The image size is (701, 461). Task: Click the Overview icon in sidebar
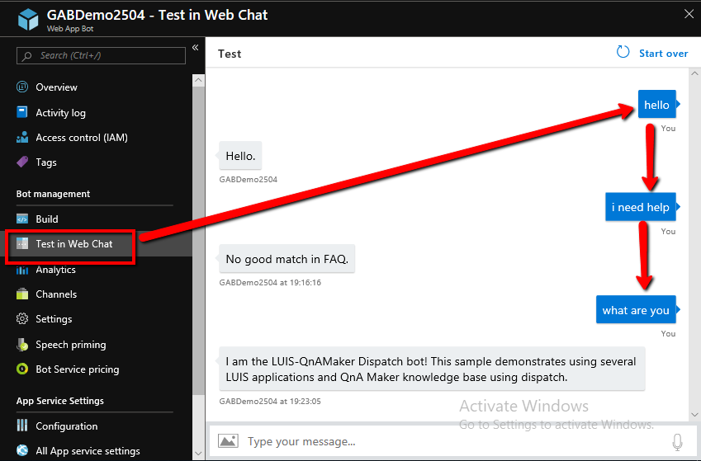[x=22, y=87]
